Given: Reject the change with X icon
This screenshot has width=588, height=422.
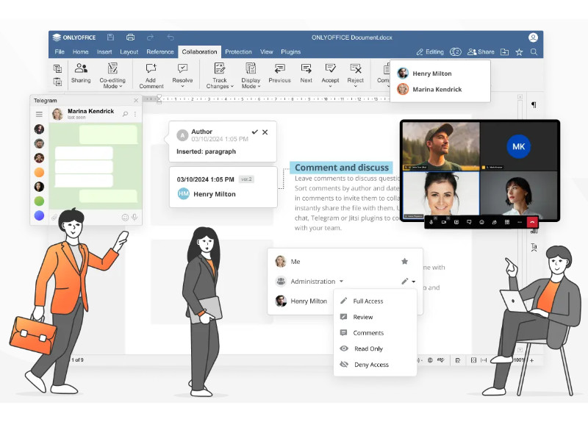Looking at the screenshot, I should click(x=265, y=132).
